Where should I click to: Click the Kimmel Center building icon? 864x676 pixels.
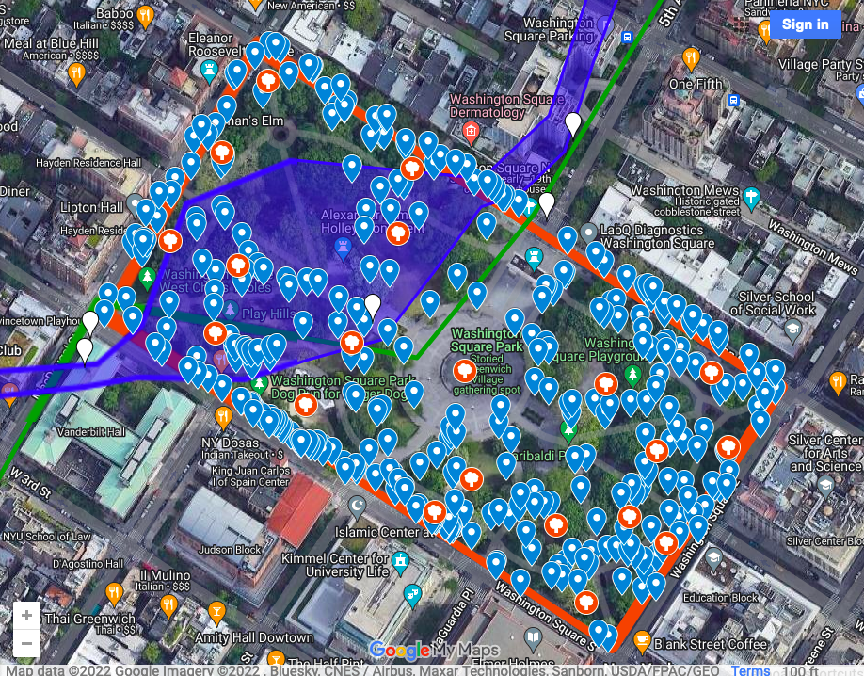pos(401,561)
